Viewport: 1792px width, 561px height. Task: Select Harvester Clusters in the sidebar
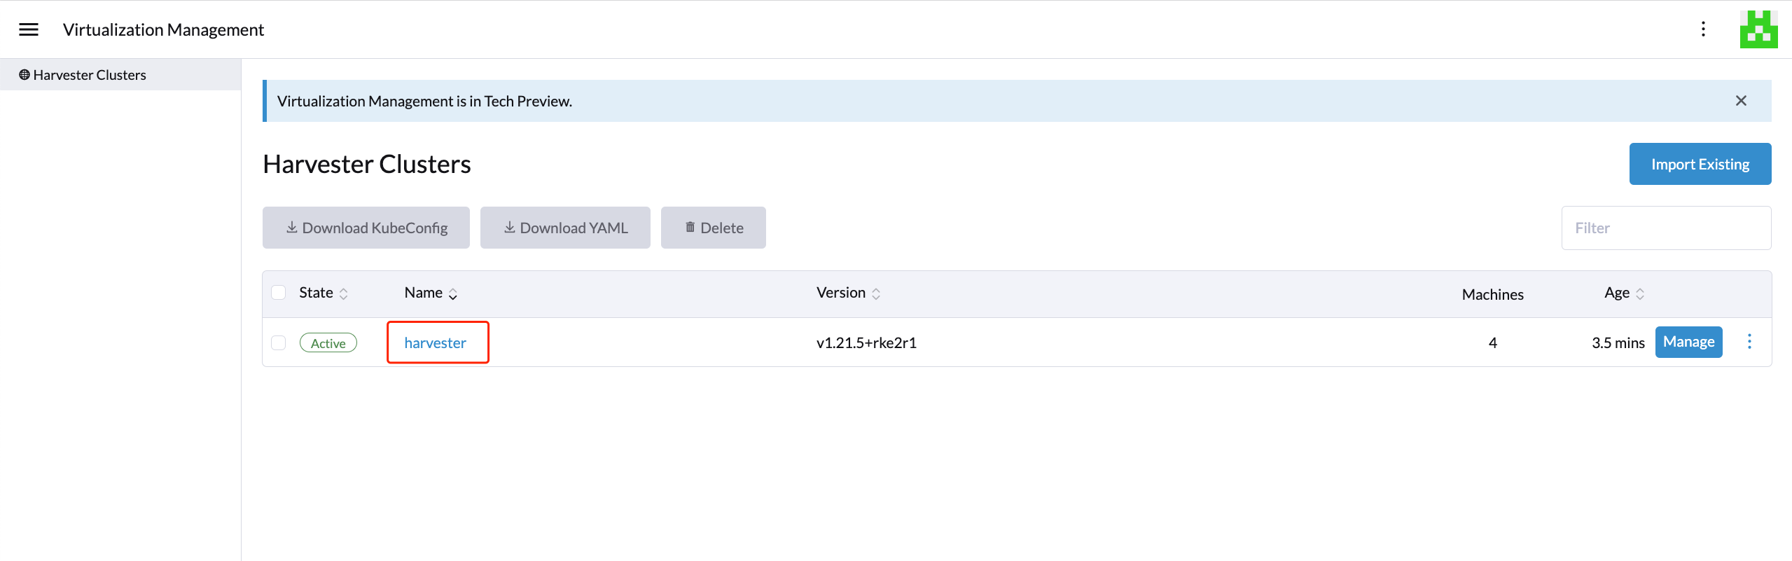[90, 75]
